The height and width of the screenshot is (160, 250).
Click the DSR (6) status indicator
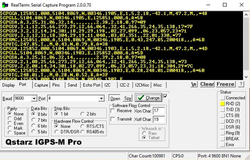[x=222, y=127]
